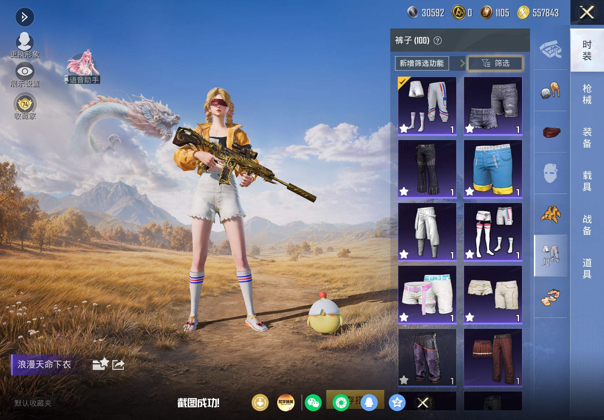Share screenshot to game friends gold icon
This screenshot has width=604, height=420.
(260, 402)
